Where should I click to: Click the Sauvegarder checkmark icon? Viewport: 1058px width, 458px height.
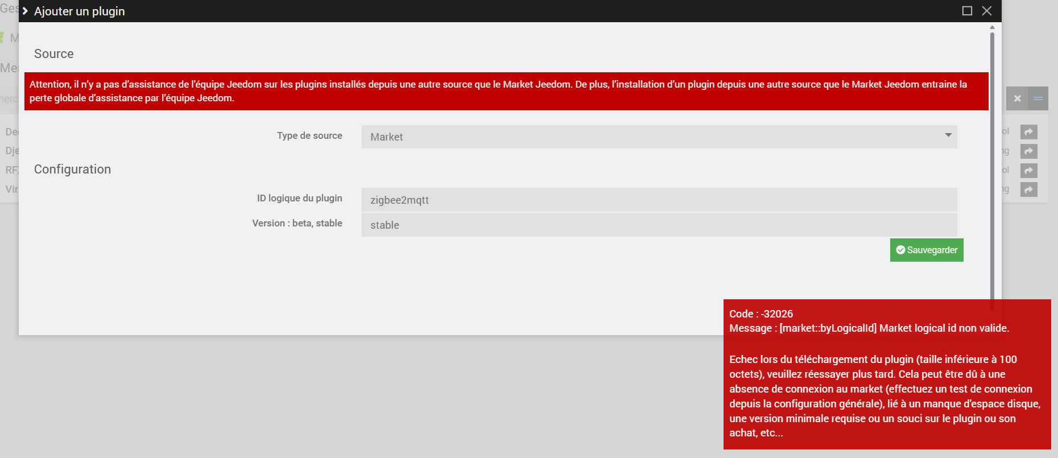coord(900,250)
